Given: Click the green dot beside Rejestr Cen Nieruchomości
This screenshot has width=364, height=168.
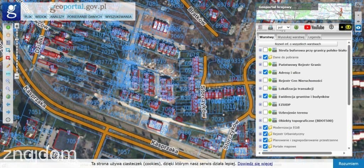Looking at the screenshot, I should click(x=270, y=80).
